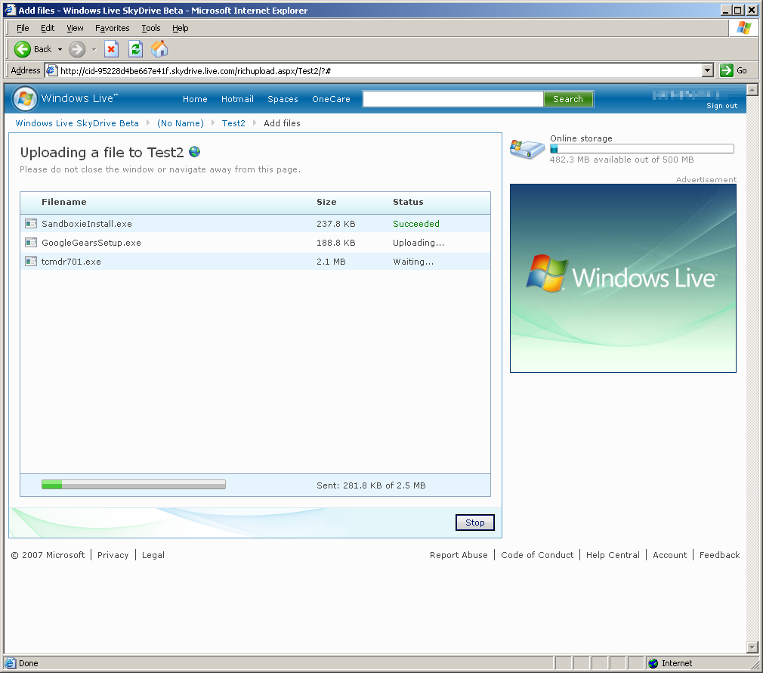Click the Status column header
The height and width of the screenshot is (673, 763).
(x=408, y=202)
